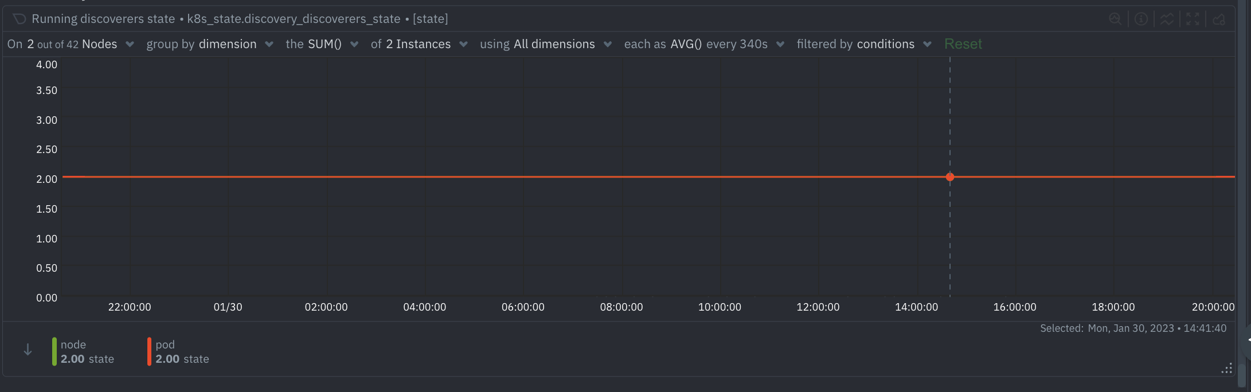Click the drag handle icon beside chart title
Image resolution: width=1251 pixels, height=392 pixels.
[19, 19]
